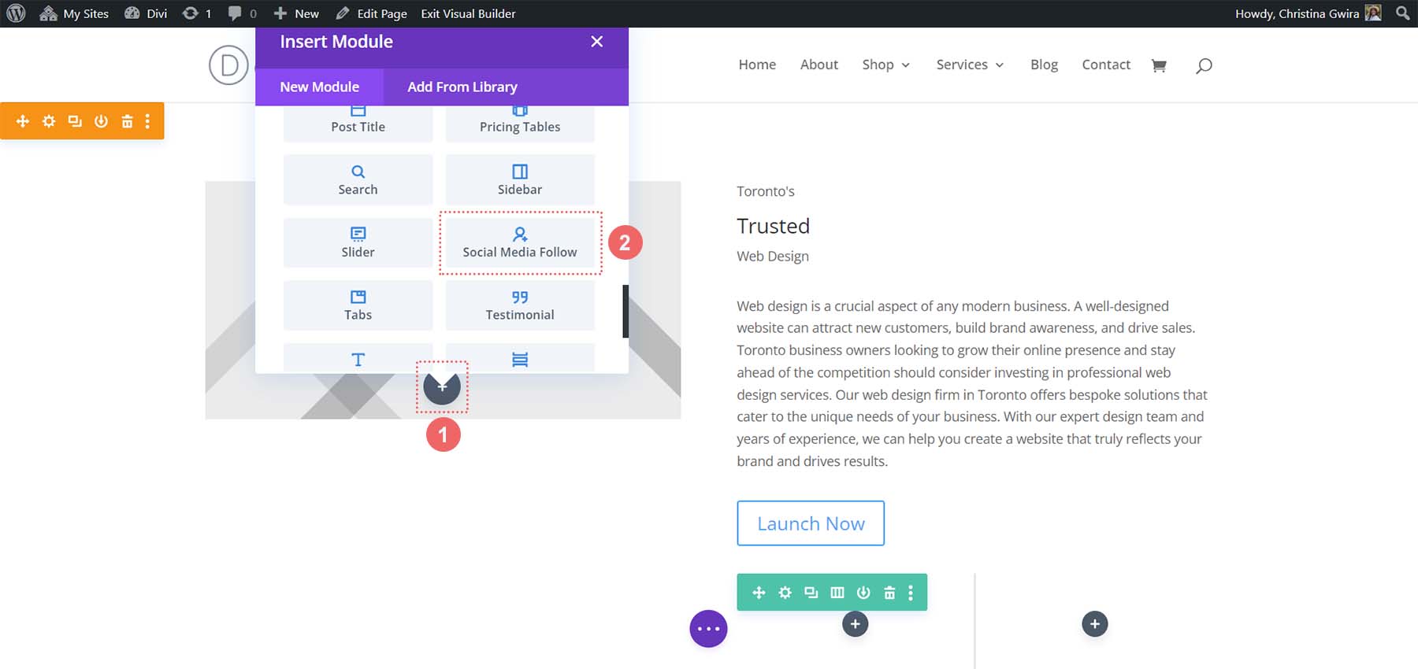Image resolution: width=1418 pixels, height=669 pixels.
Task: Click the Launch Now button
Action: pyautogui.click(x=811, y=523)
